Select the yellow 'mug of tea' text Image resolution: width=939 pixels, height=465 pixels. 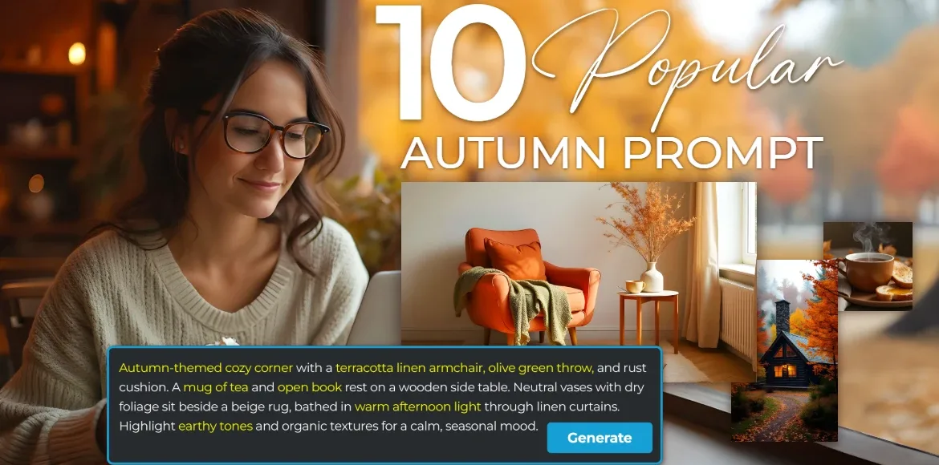(x=216, y=387)
